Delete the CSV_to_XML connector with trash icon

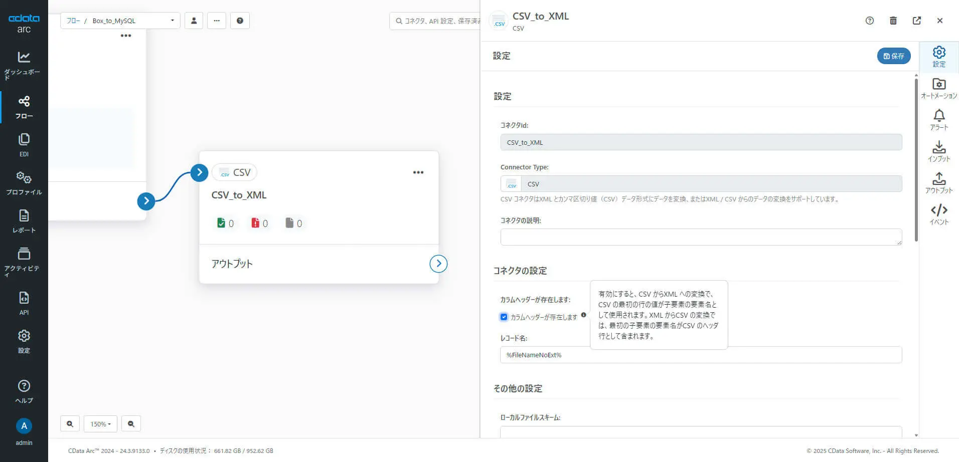(893, 21)
